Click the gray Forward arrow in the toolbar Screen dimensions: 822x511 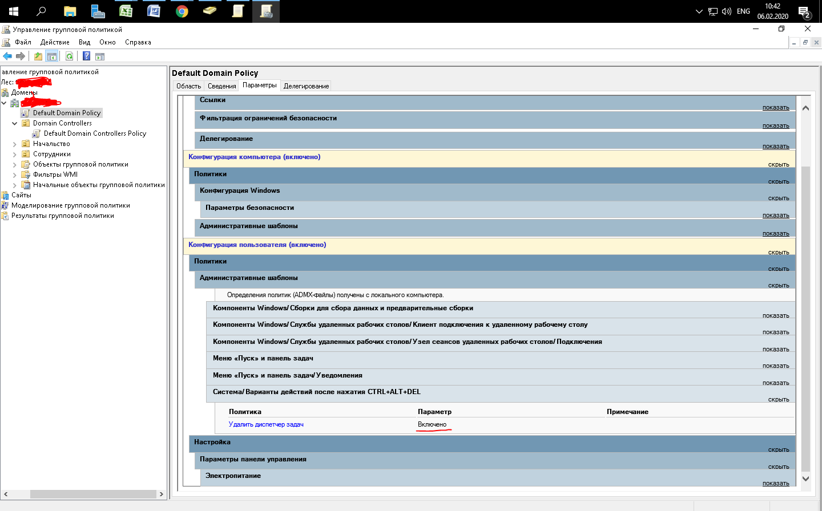21,56
